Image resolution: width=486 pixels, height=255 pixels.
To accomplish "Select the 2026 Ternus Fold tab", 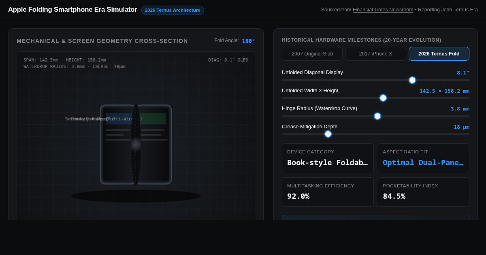I will pyautogui.click(x=439, y=54).
